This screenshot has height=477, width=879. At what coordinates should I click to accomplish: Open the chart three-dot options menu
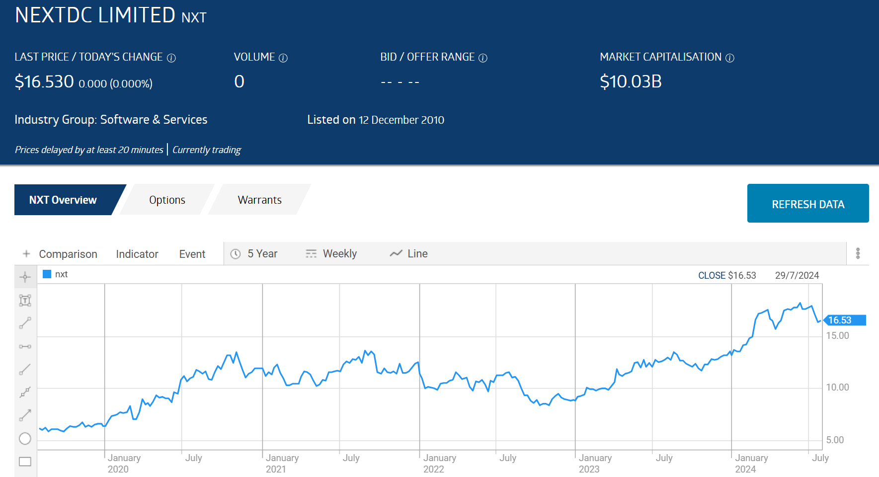858,253
